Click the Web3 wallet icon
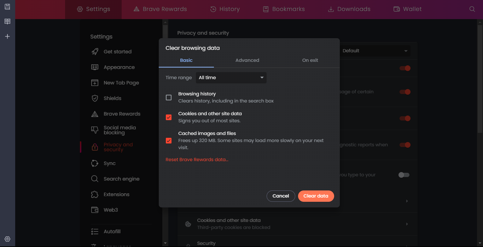 tap(95, 210)
